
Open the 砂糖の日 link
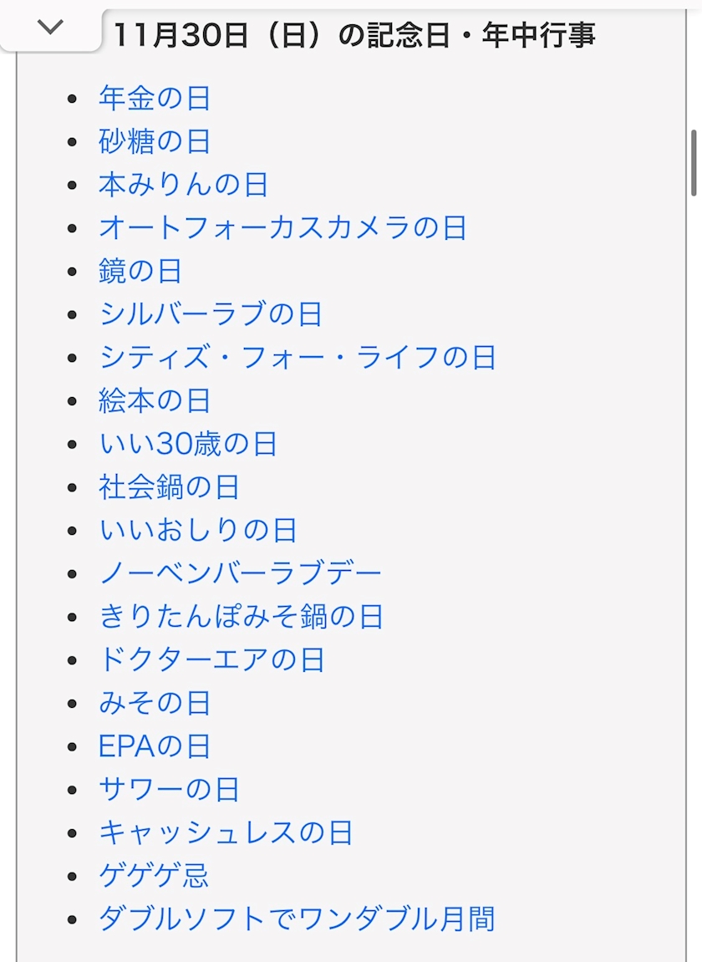point(154,142)
